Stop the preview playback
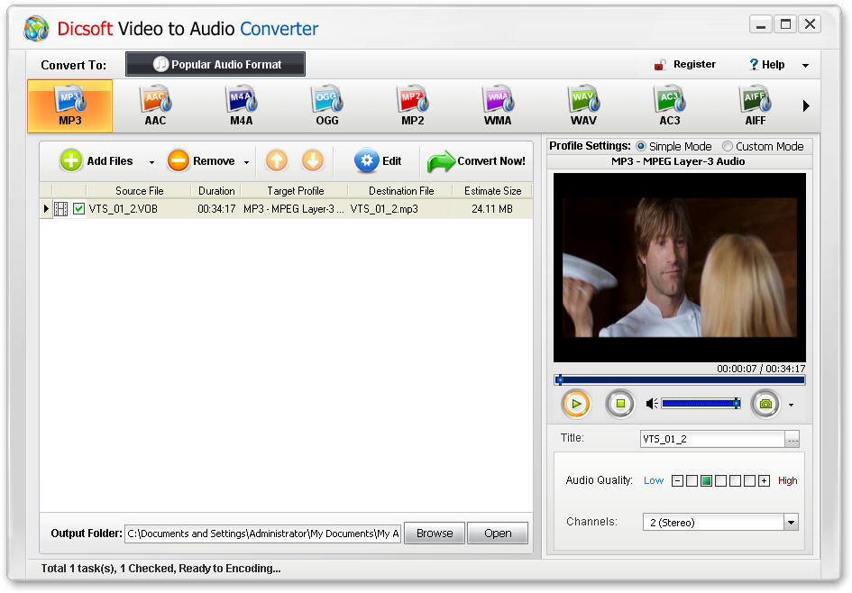The width and height of the screenshot is (852, 593). coord(620,404)
